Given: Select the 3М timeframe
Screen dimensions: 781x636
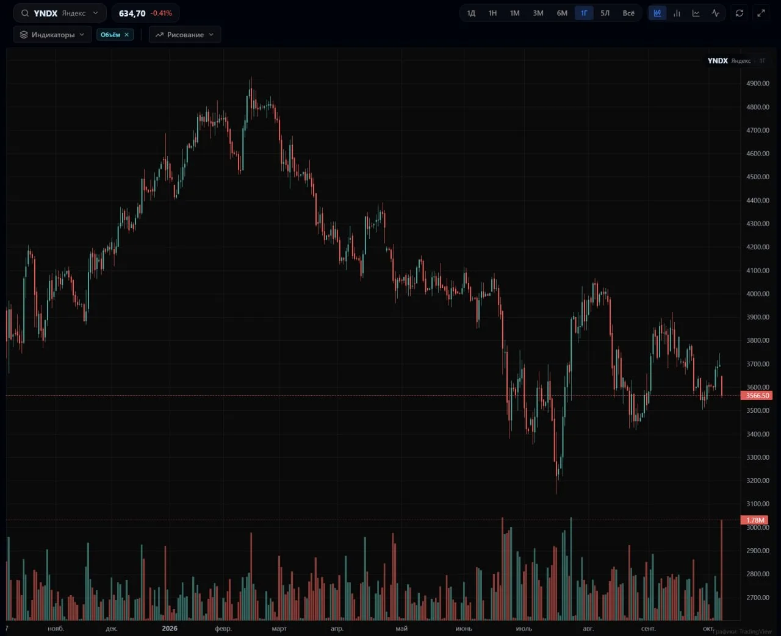Looking at the screenshot, I should click(x=538, y=13).
